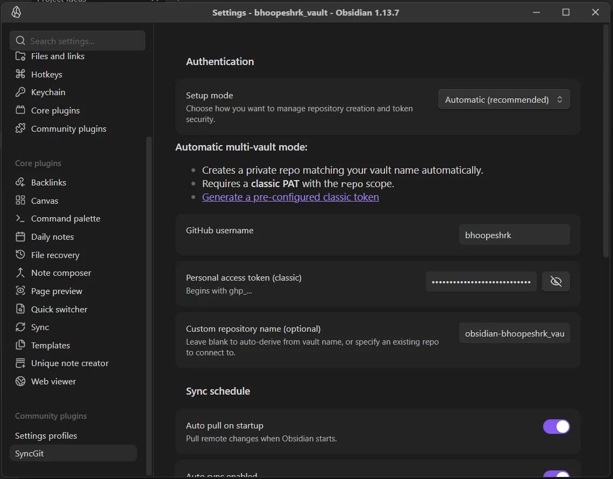Click the 'Core plugins' sidebar section label
The image size is (613, 479).
(38, 163)
